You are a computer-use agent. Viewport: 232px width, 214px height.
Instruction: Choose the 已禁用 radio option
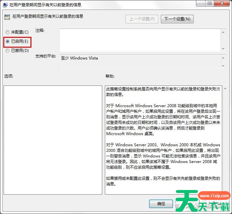8,51
